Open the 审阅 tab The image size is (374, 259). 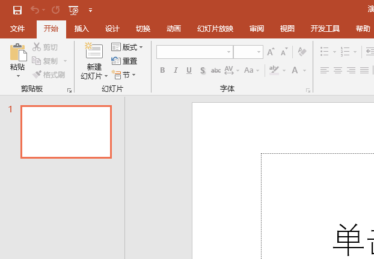click(257, 29)
